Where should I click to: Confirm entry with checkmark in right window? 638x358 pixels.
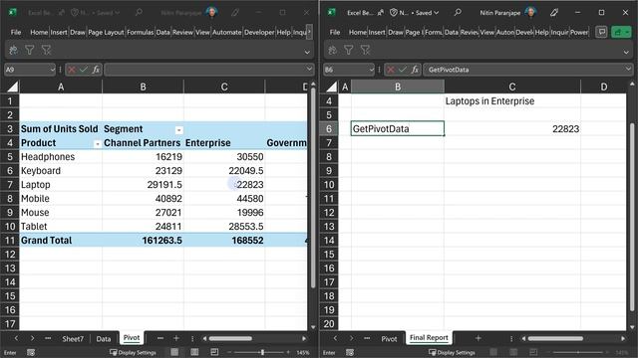[403, 70]
